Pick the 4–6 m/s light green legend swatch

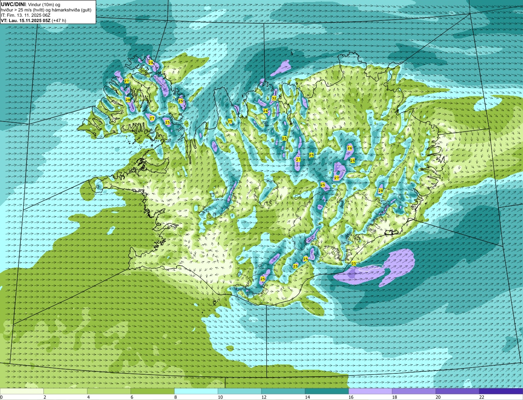point(109,391)
